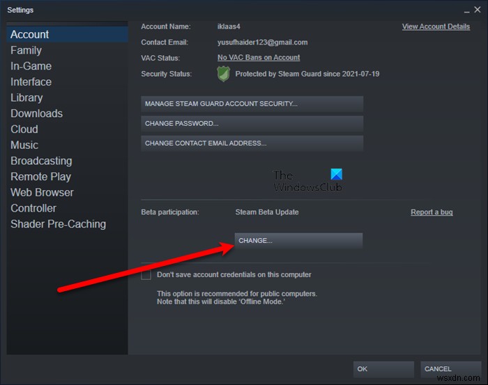Switch to Broadcasting settings

point(41,161)
